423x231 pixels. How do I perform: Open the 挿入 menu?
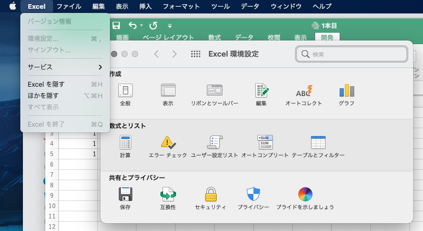point(145,6)
